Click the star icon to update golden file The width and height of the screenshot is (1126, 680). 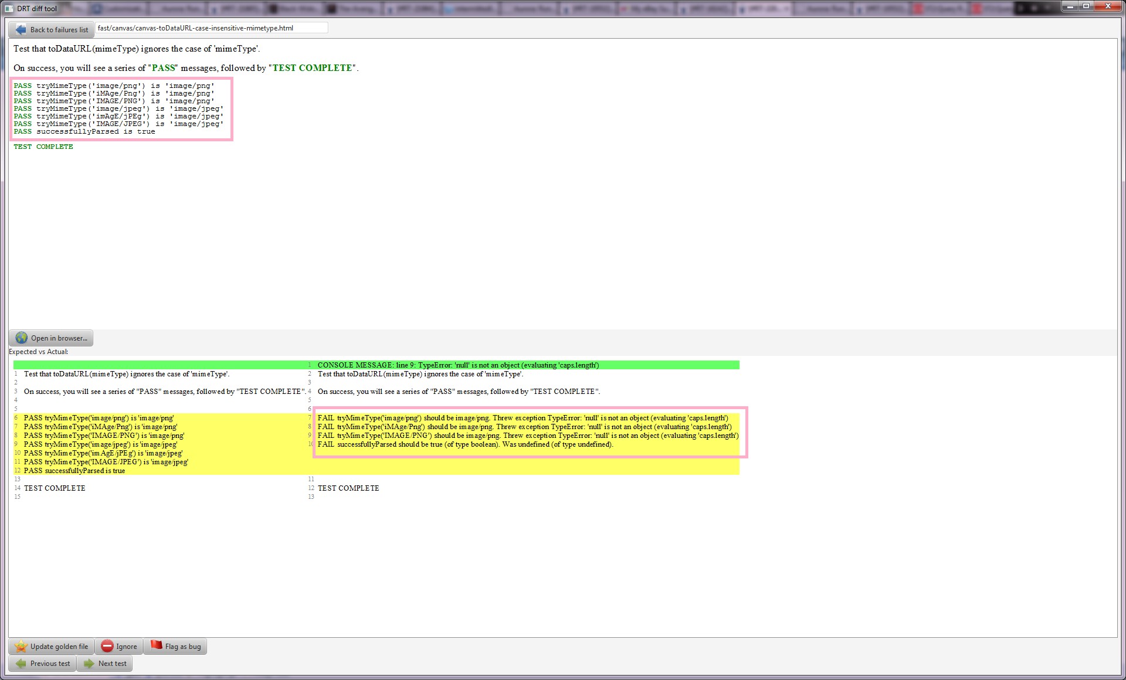[x=21, y=647]
